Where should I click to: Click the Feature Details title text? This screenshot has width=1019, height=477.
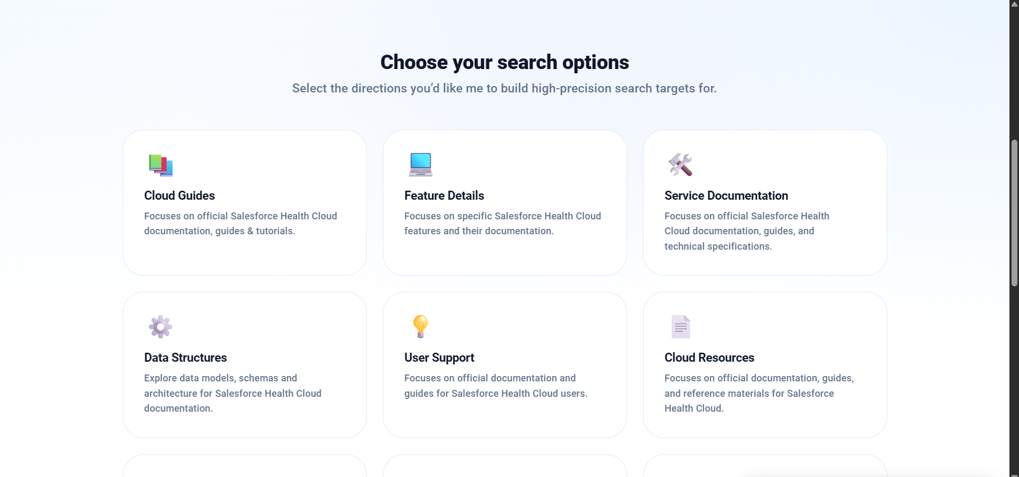point(444,195)
